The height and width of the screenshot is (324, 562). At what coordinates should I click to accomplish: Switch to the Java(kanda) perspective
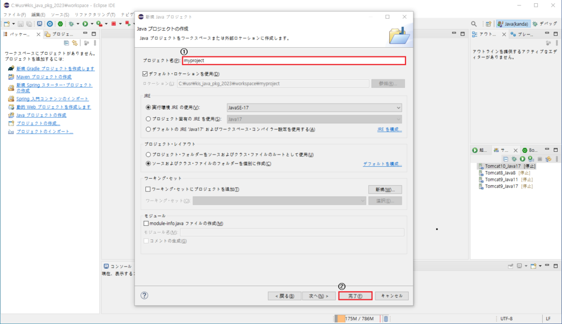point(513,24)
